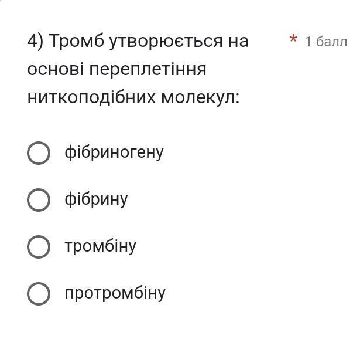The width and height of the screenshot is (360, 339).
Task: Mark the тромбіну radio circle
Action: point(39,246)
